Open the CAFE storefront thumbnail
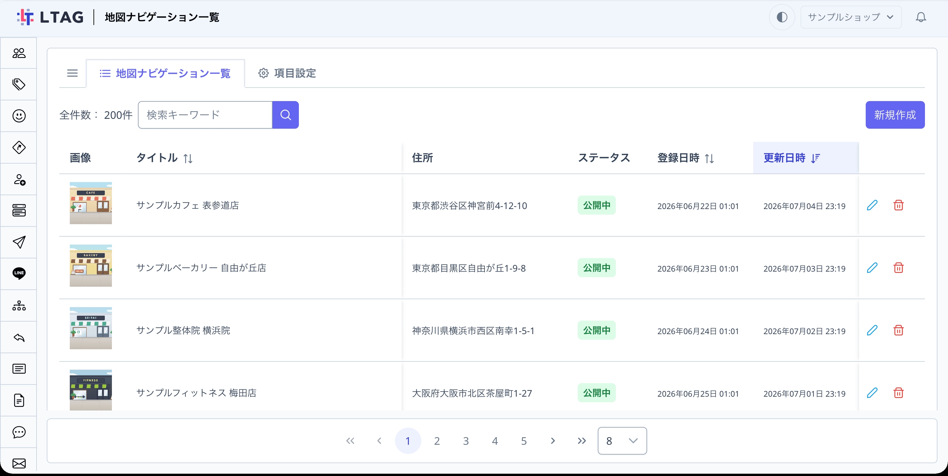This screenshot has height=476, width=948. [x=91, y=203]
